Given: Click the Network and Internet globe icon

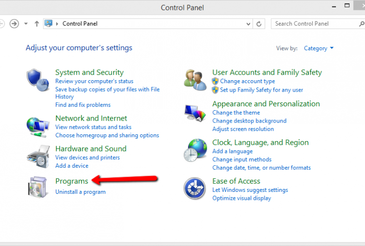Looking at the screenshot, I should tap(37, 126).
